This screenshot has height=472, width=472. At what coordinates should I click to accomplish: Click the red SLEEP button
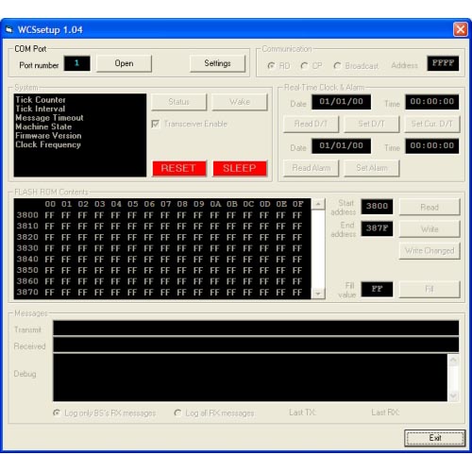tap(240, 168)
